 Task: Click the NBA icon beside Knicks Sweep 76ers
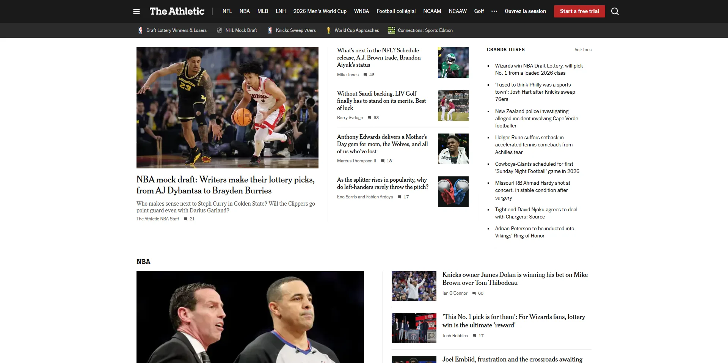coord(270,30)
